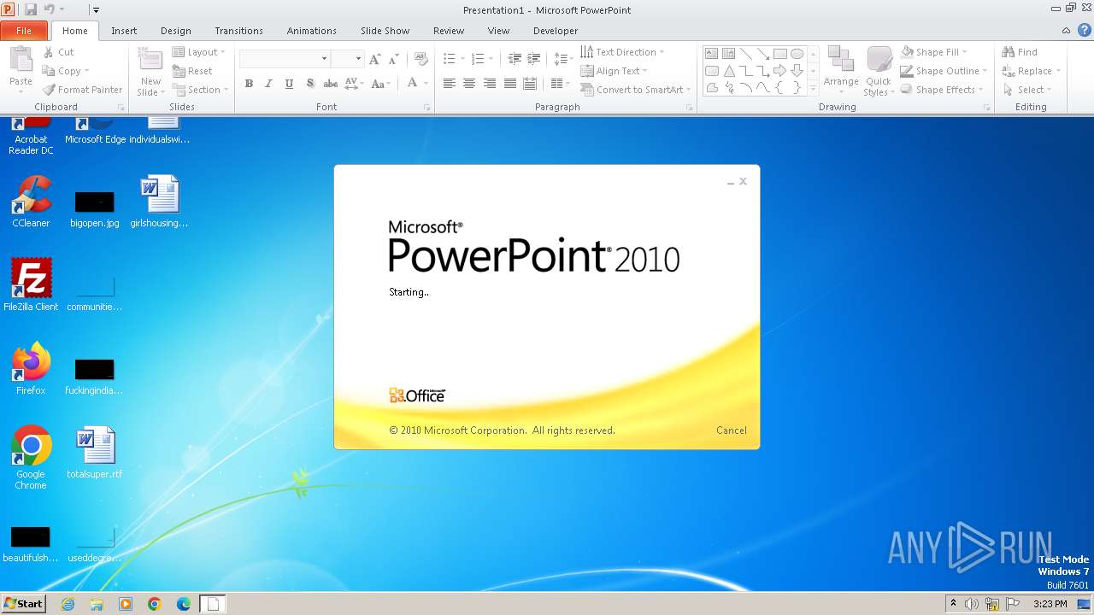
Task: Expand the shapes gallery More arrow
Action: click(813, 88)
